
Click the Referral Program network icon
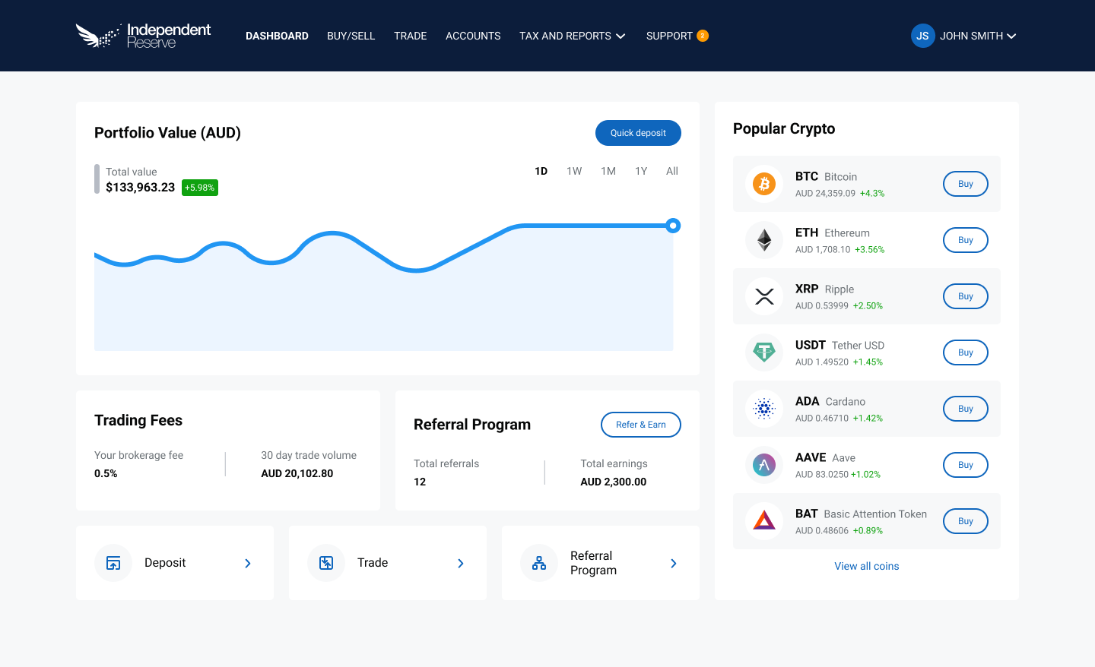pos(539,563)
